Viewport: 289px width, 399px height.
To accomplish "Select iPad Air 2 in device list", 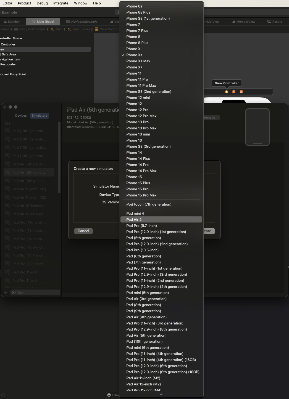I will (161, 219).
